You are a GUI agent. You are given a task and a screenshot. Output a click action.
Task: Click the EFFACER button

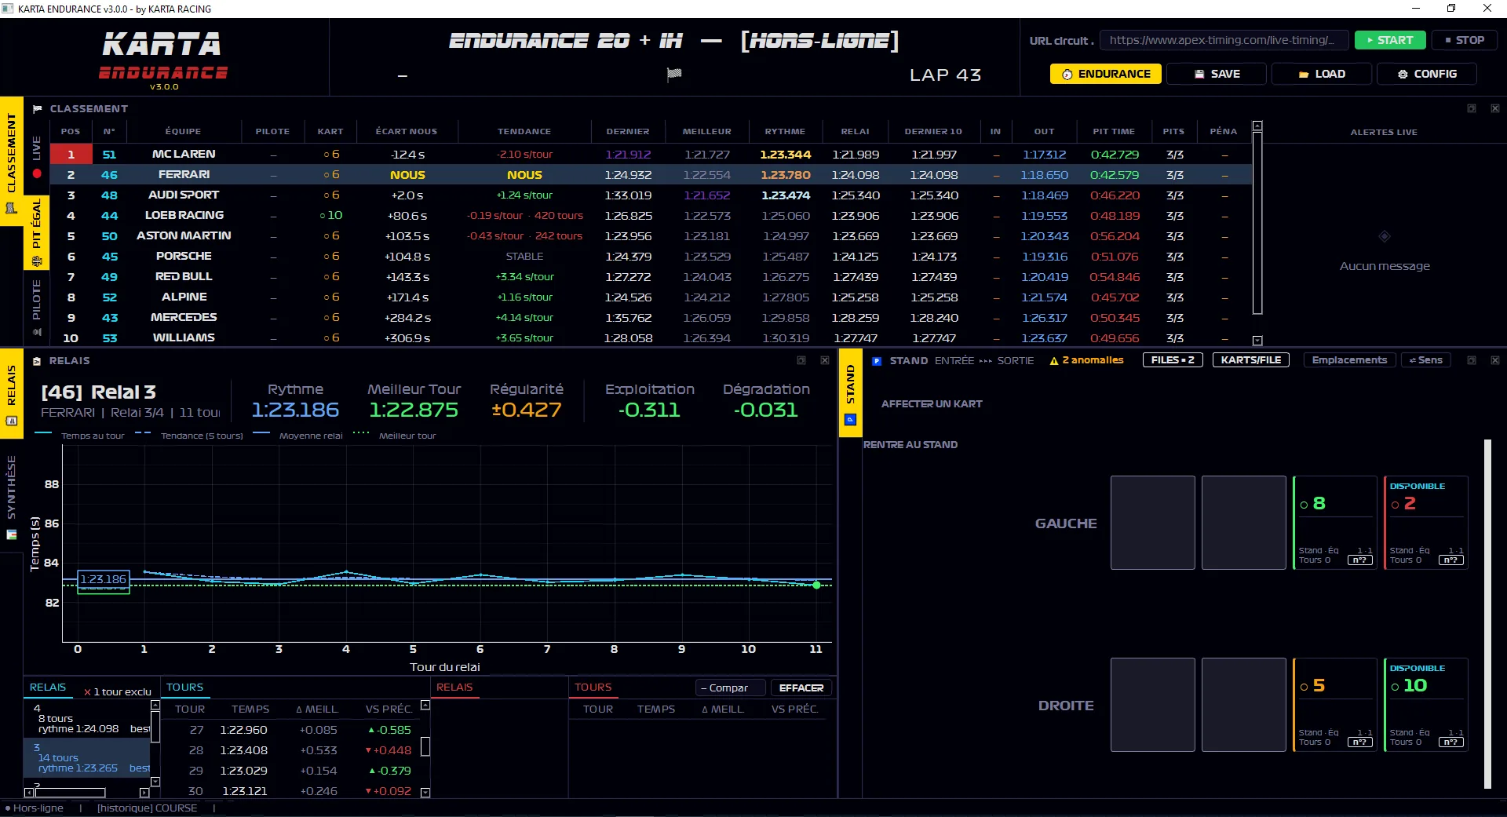pos(801,688)
